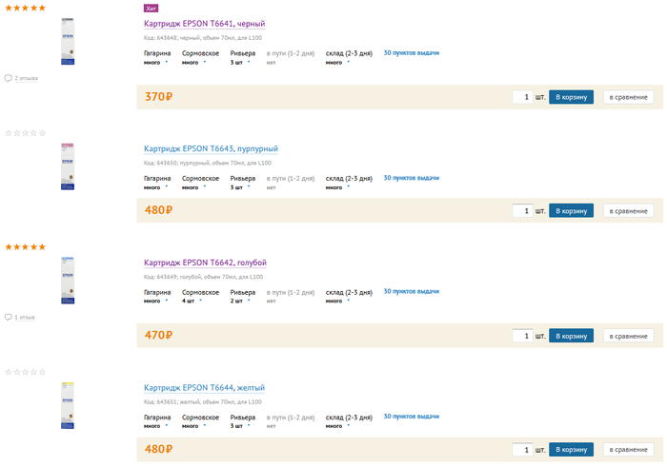Viewport: 667px width, 467px height.
Task: Edit quantity field for T6644 yellow
Action: click(x=522, y=450)
